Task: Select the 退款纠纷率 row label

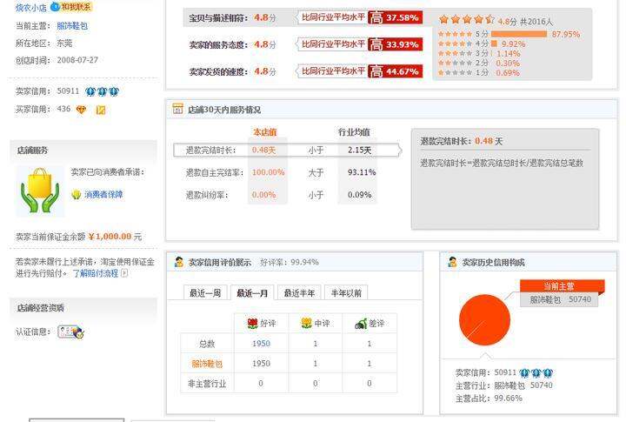Action: [x=207, y=195]
